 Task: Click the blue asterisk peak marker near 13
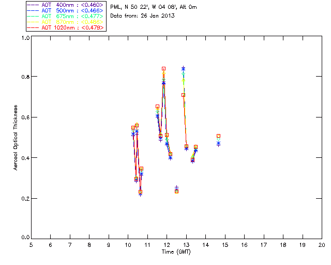click(183, 69)
